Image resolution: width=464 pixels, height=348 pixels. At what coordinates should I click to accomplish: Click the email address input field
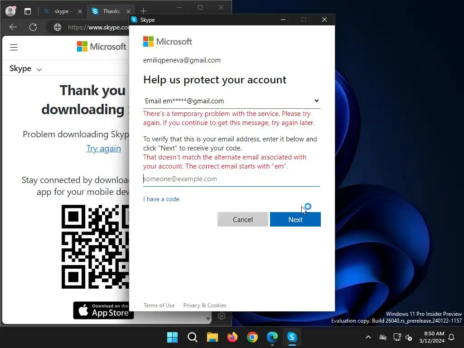click(x=232, y=179)
